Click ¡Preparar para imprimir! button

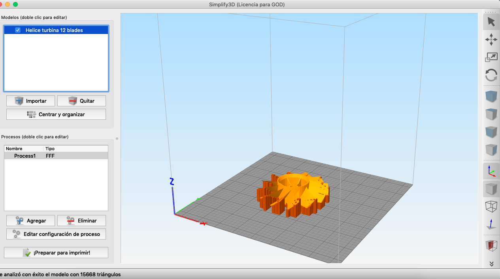(56, 253)
